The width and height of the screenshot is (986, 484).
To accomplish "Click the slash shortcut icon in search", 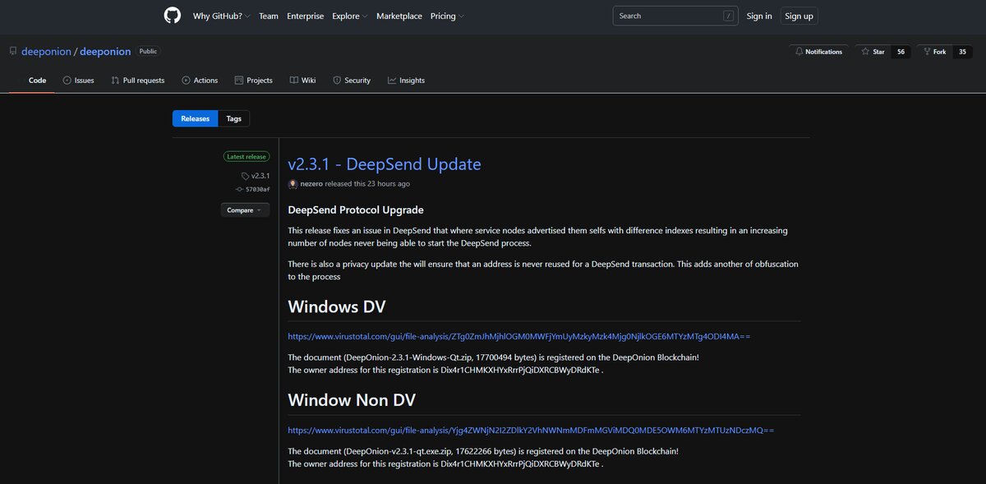I will (728, 16).
